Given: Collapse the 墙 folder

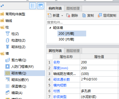Looking at the screenshot, I should pyautogui.click(x=2, y=53).
